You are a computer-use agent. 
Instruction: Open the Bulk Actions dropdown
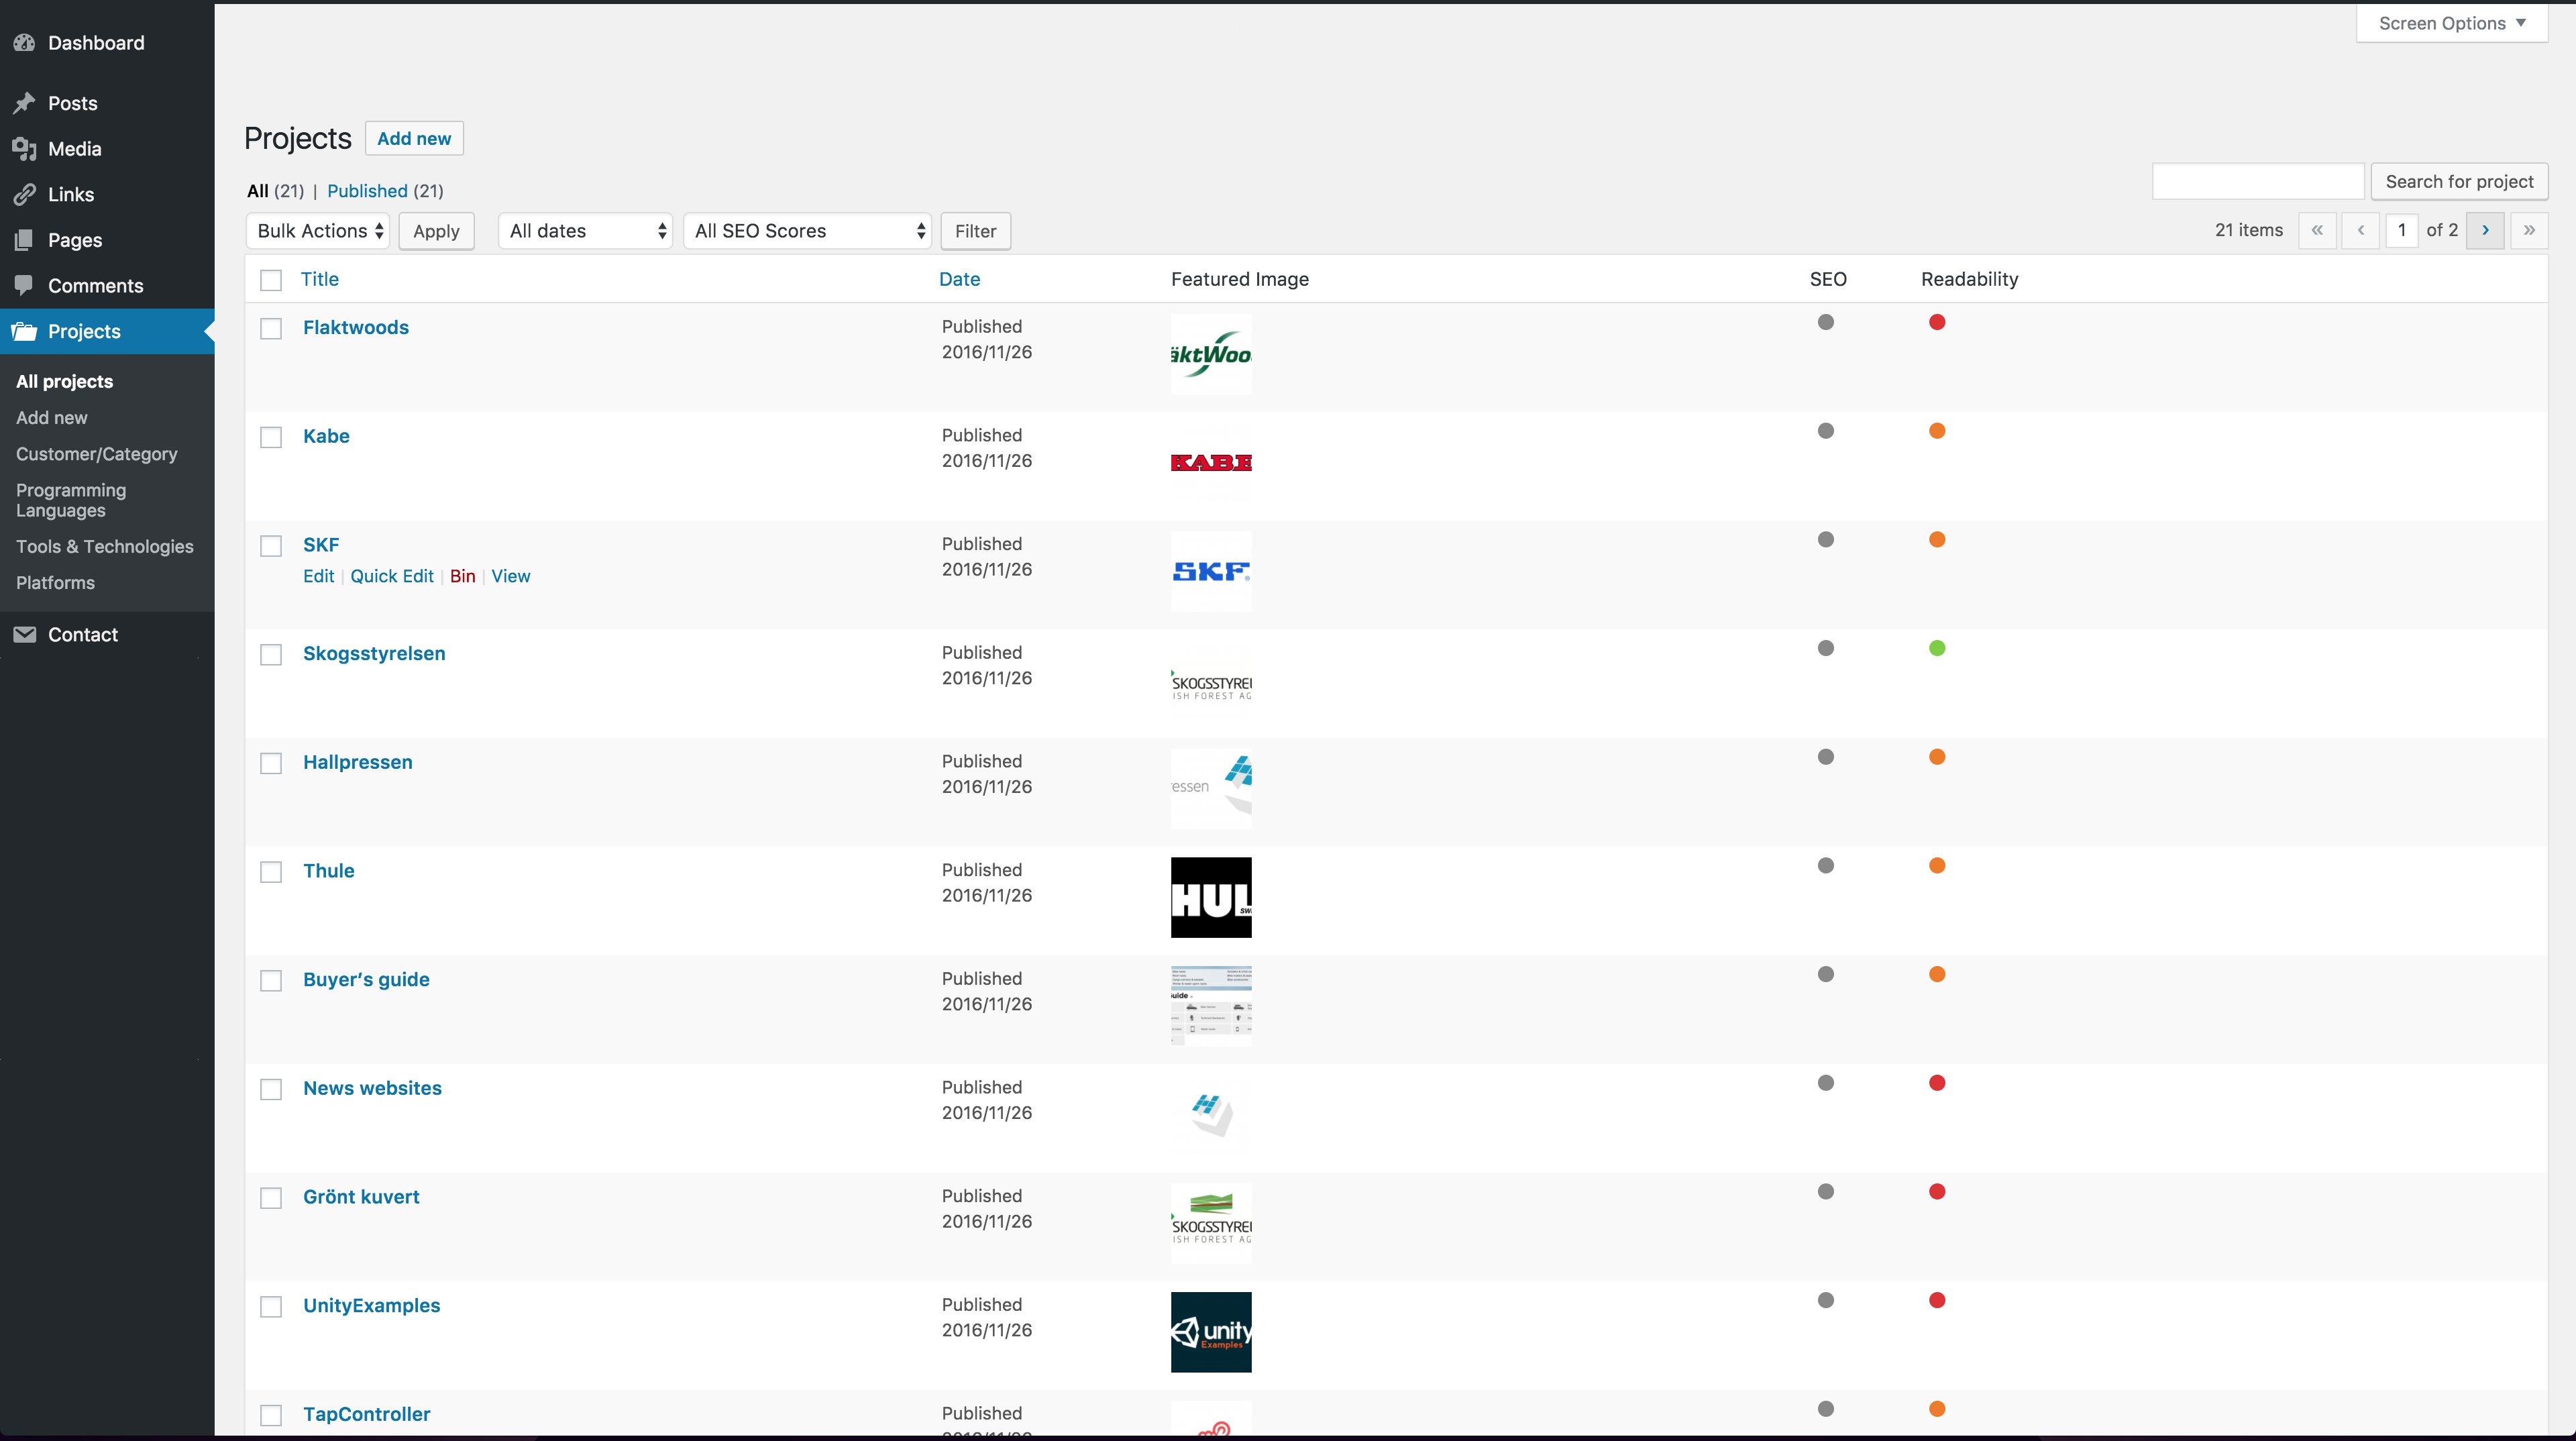(x=319, y=231)
